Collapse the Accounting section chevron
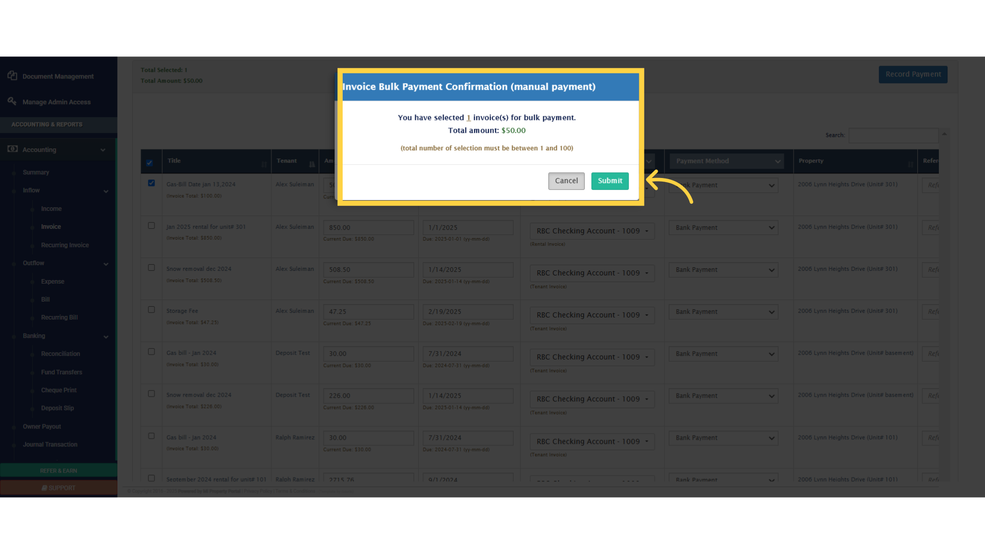 click(103, 150)
